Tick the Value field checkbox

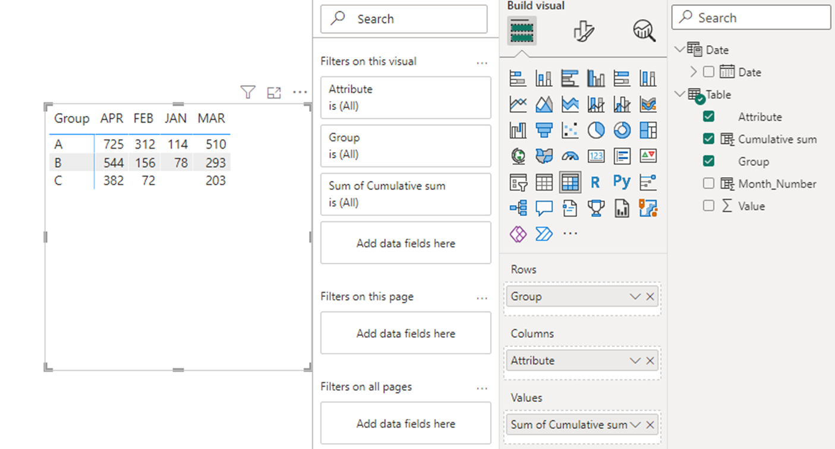coord(708,206)
